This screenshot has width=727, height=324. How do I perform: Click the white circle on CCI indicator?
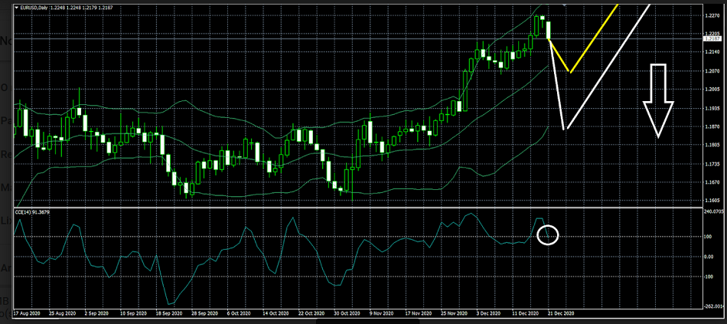tap(548, 234)
